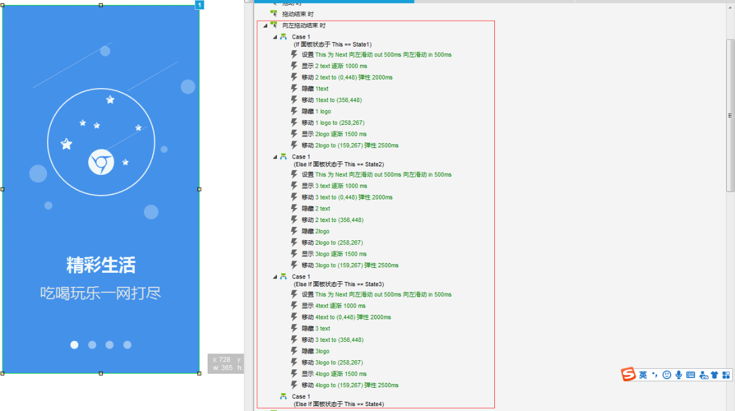Click the event icon for 向左拖动结束 时

tap(274, 25)
